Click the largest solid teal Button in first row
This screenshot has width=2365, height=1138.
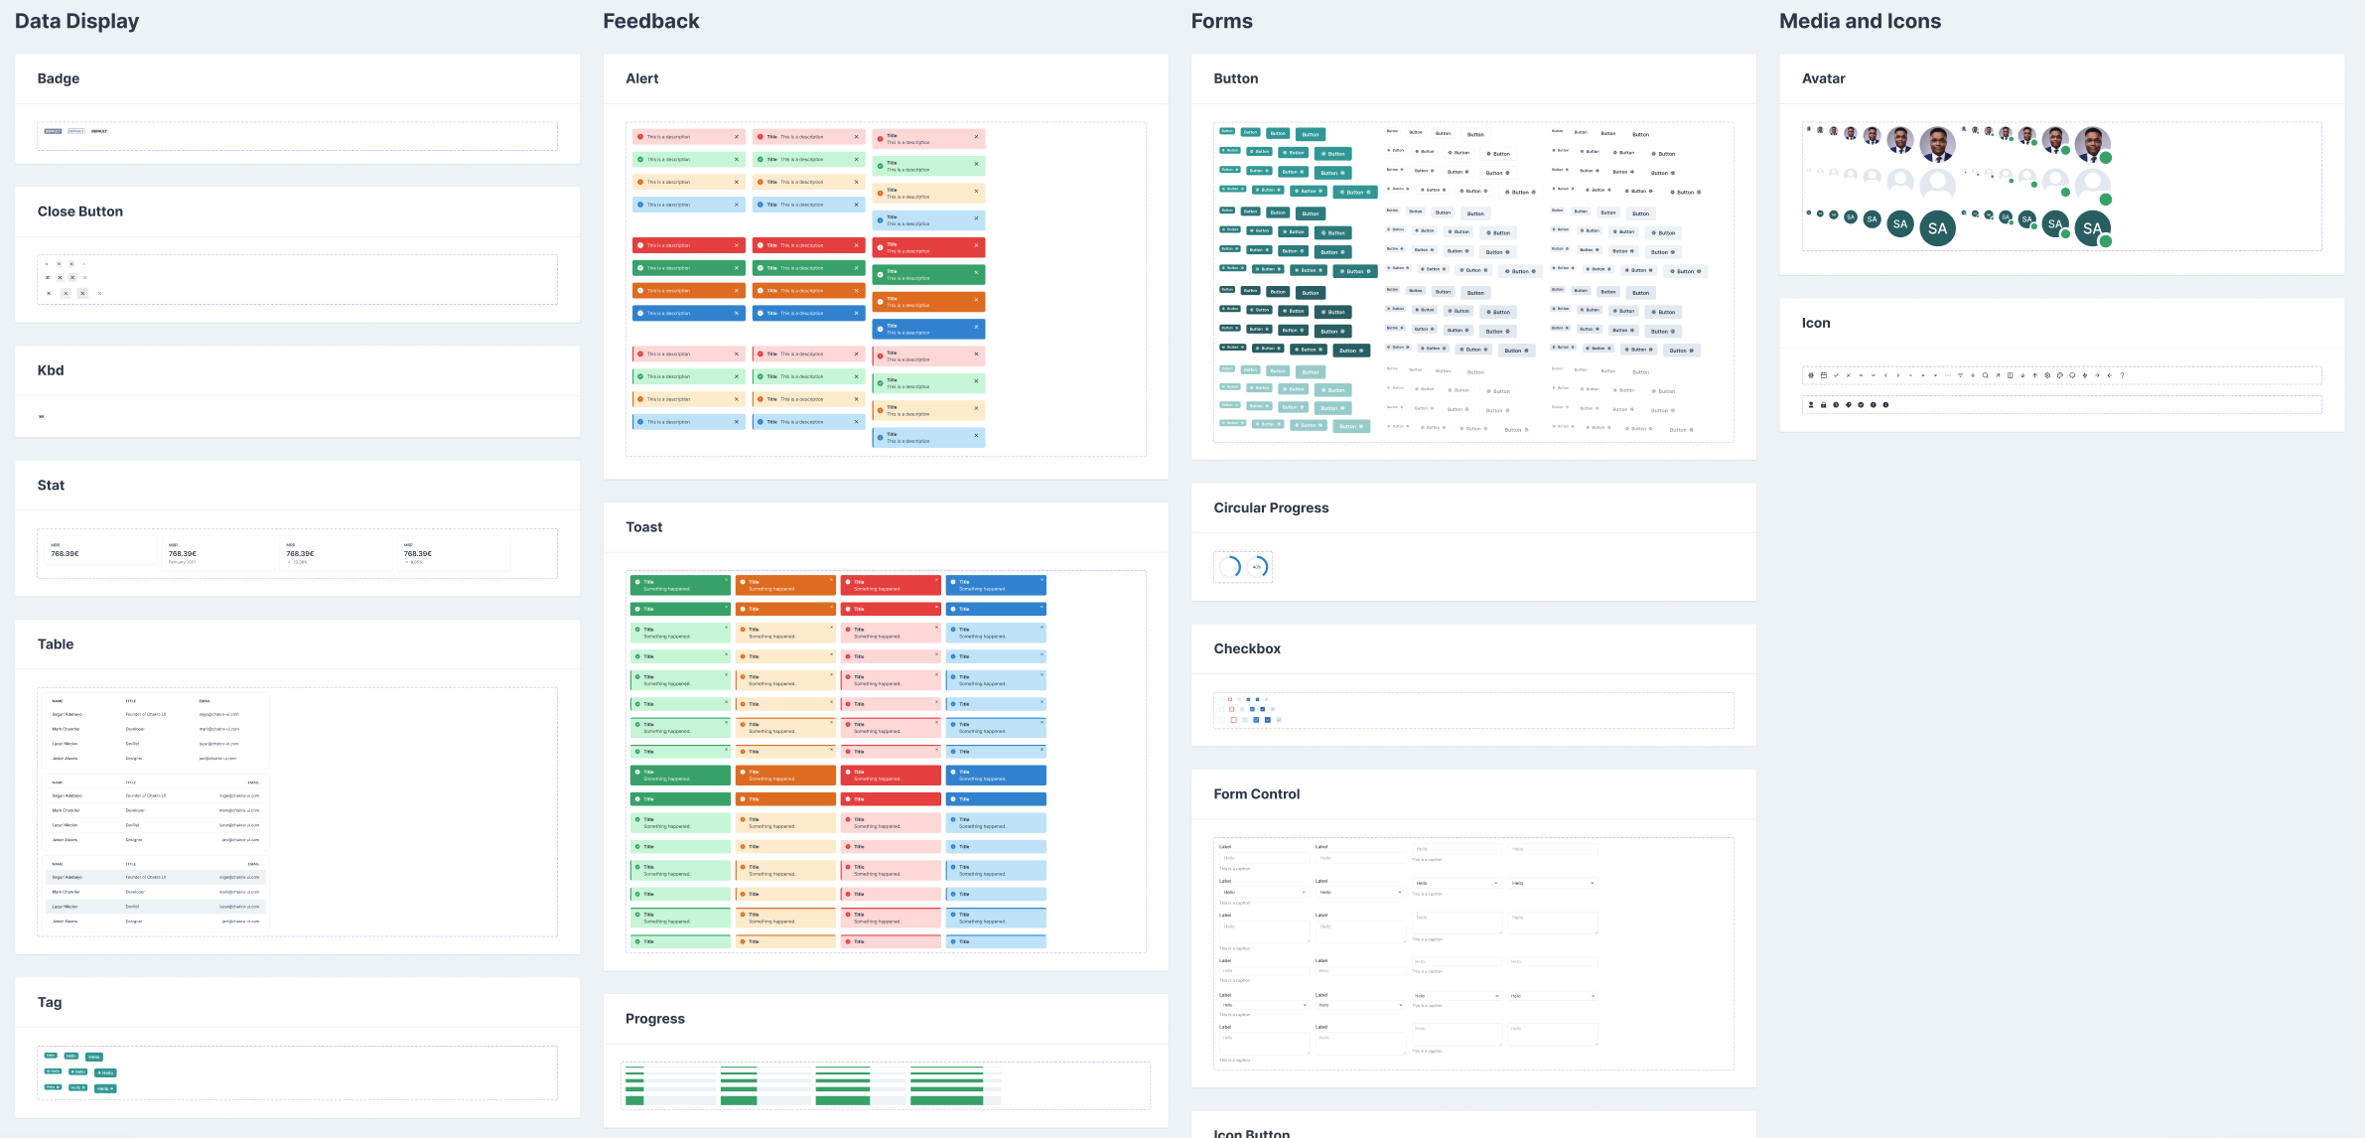1311,134
